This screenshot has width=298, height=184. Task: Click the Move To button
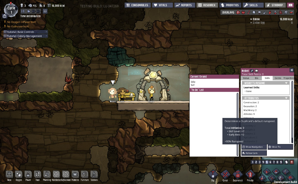click(280, 147)
